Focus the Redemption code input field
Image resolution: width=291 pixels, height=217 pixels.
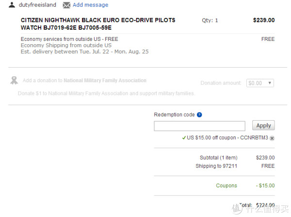[199, 126]
